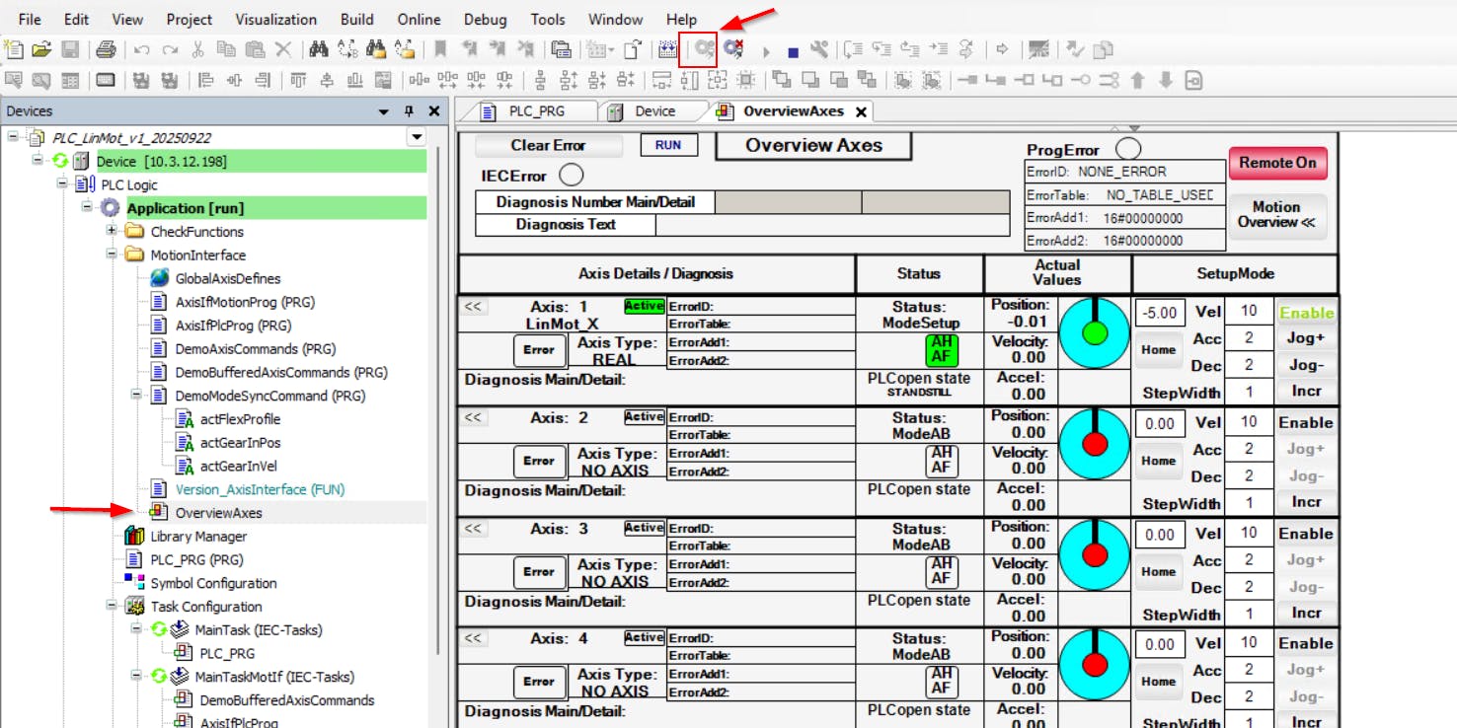The image size is (1457, 728).
Task: Expand the CheckFunctions folder
Action: pyautogui.click(x=113, y=232)
